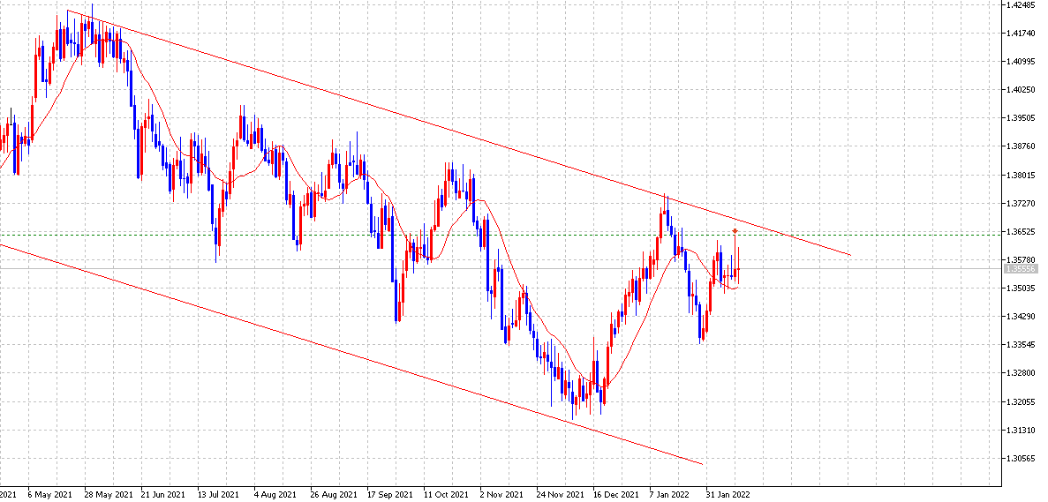
Task: Click the 1.40250 price axis label
Action: pos(1022,89)
